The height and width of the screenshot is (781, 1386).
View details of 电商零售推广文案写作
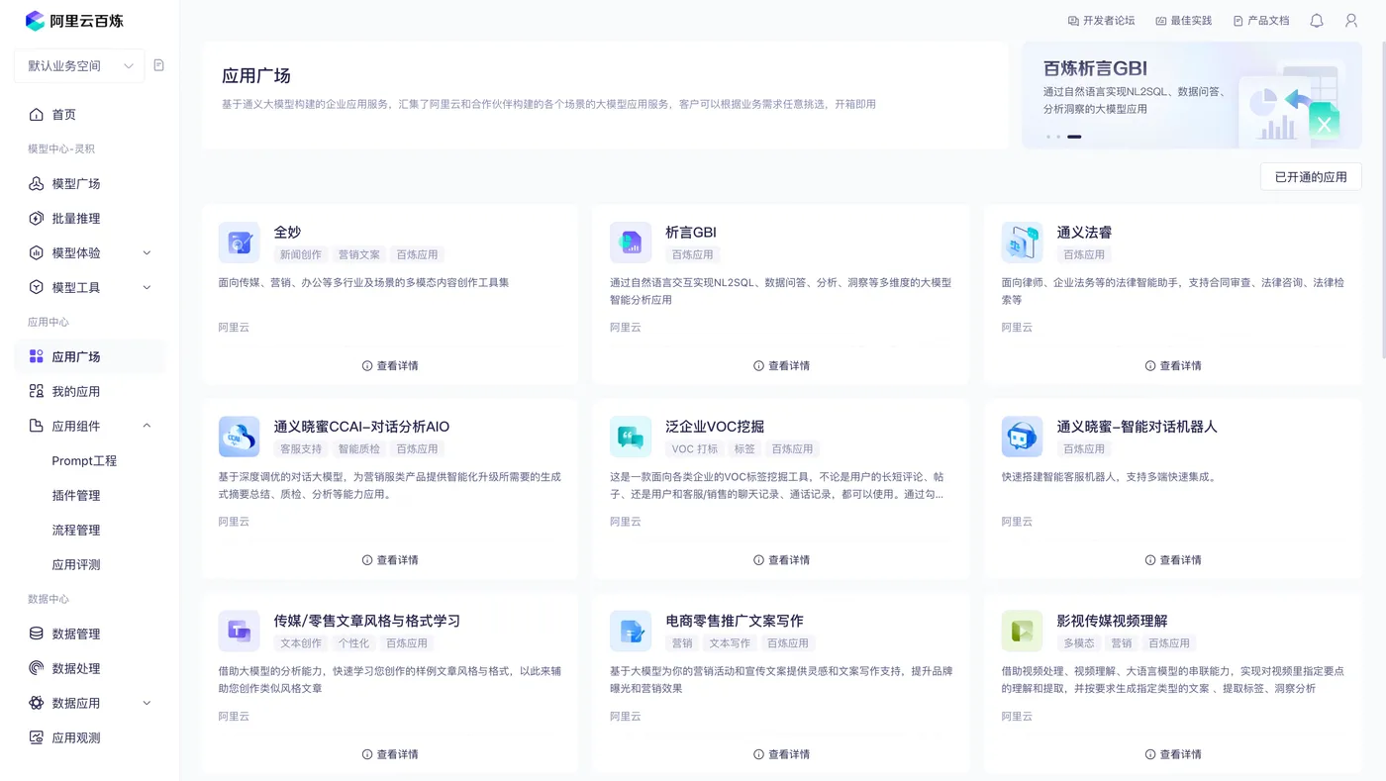click(781, 754)
